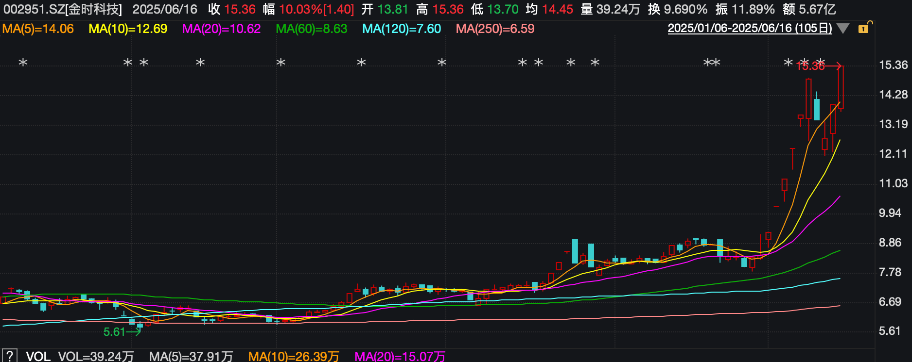
Task: Click the yellow unlock padlock icon
Action: [865, 28]
